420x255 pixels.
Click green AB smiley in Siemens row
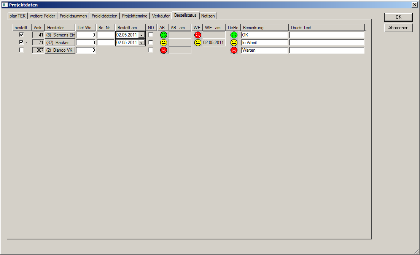tap(164, 35)
